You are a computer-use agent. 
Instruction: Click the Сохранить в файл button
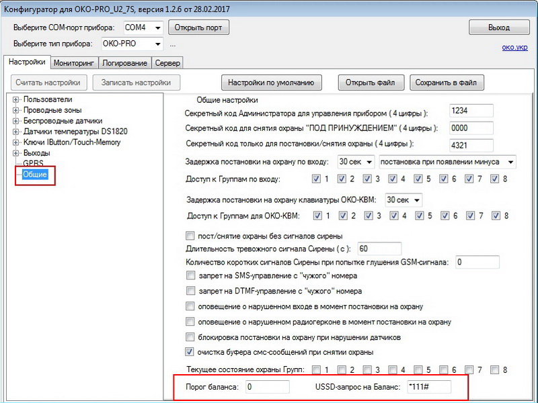[447, 83]
